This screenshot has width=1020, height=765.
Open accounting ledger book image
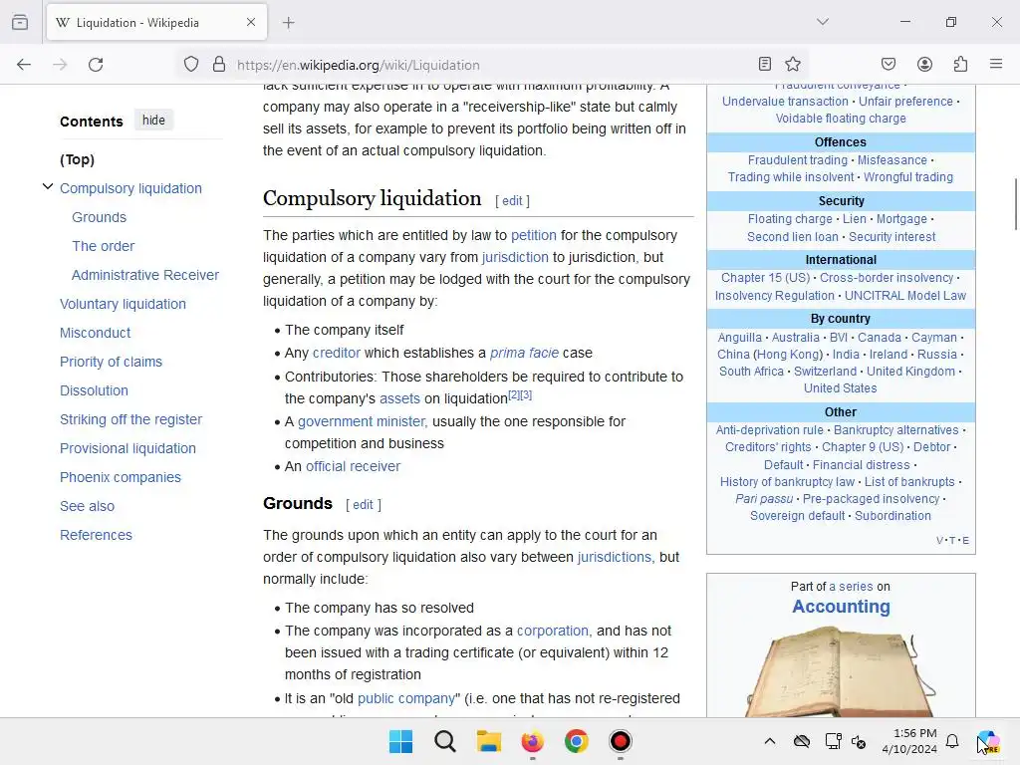pos(841,671)
